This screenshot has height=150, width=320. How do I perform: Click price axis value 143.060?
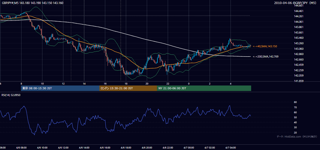(299, 49)
